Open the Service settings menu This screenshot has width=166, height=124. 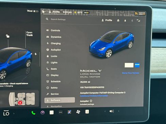pos(52,94)
